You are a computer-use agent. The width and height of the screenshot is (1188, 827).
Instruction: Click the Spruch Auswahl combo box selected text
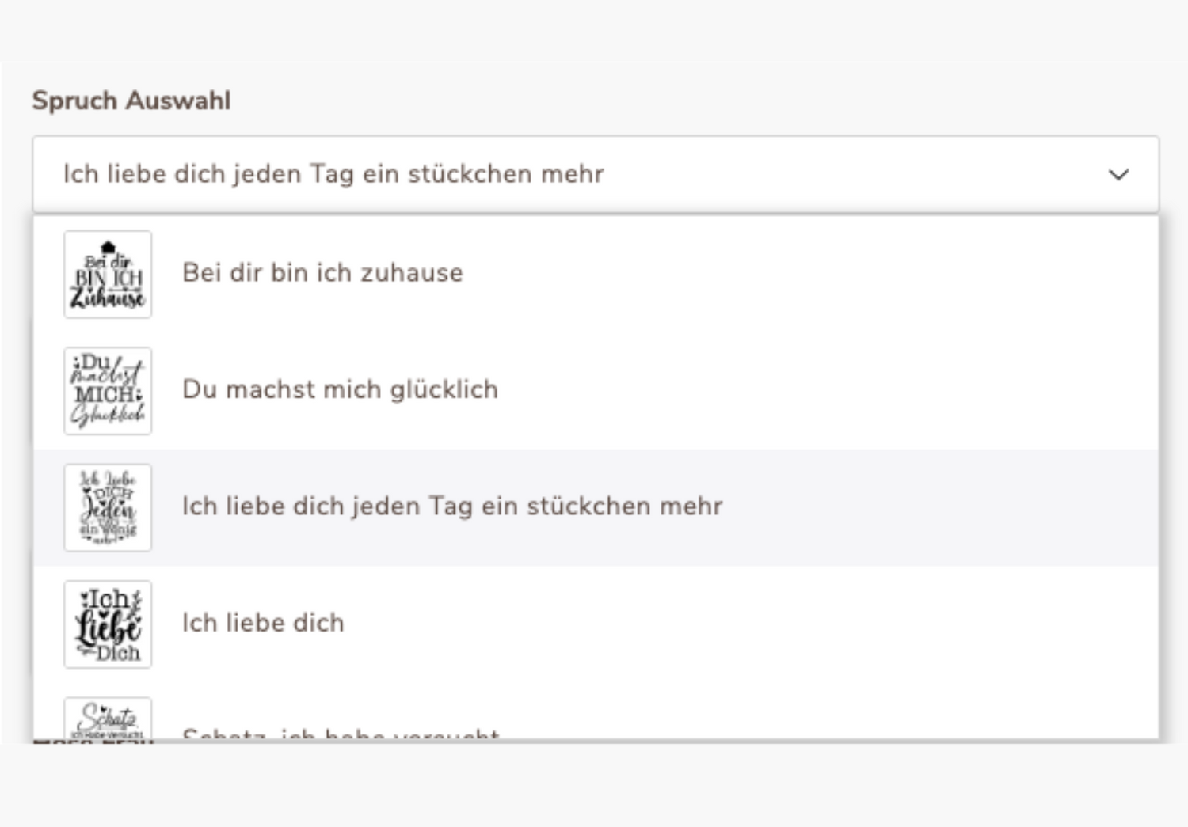(x=333, y=174)
